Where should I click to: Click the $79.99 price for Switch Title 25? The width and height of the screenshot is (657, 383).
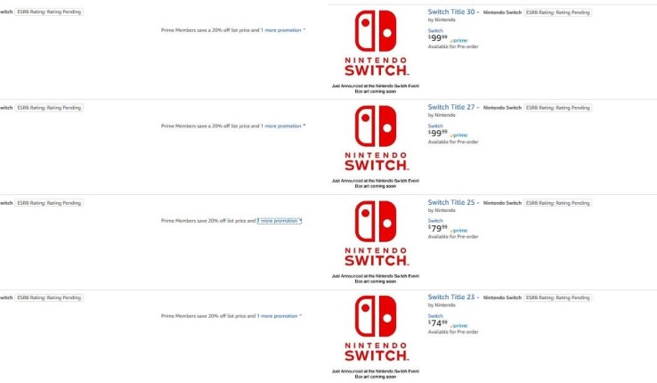[x=438, y=230]
